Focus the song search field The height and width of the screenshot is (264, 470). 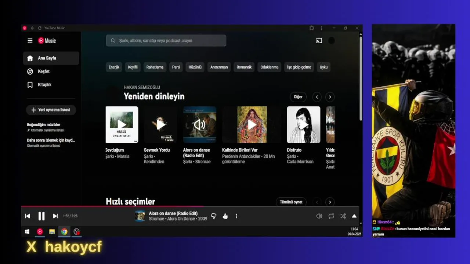click(x=166, y=40)
